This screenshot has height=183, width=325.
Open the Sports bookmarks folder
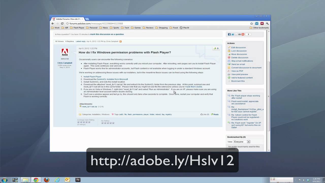coord(115,28)
